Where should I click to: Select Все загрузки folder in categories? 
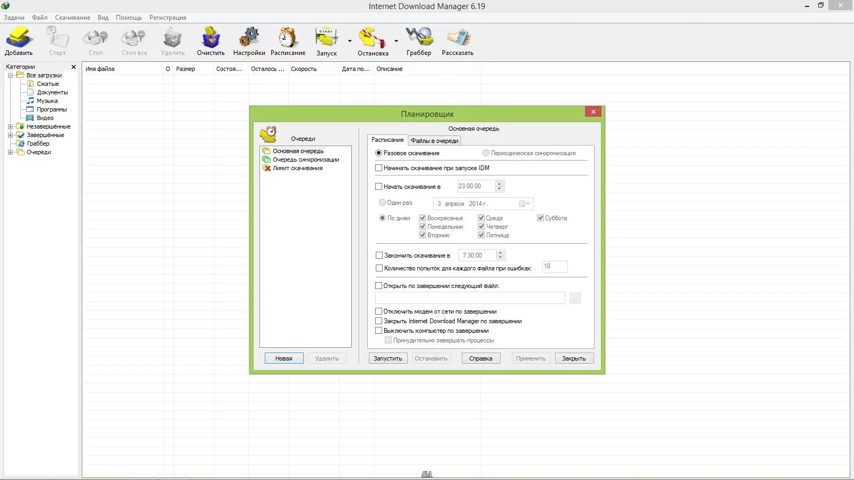click(44, 75)
